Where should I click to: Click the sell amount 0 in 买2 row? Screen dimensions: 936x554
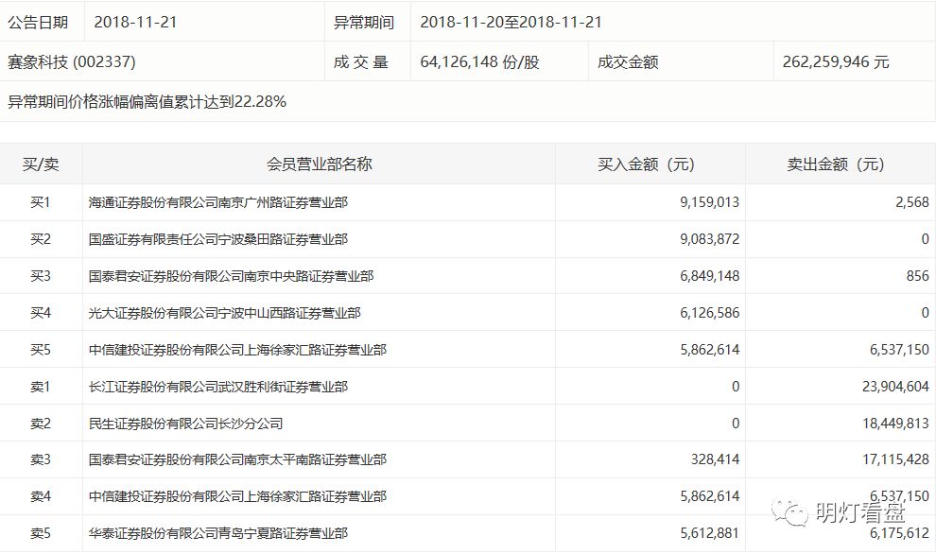click(925, 239)
